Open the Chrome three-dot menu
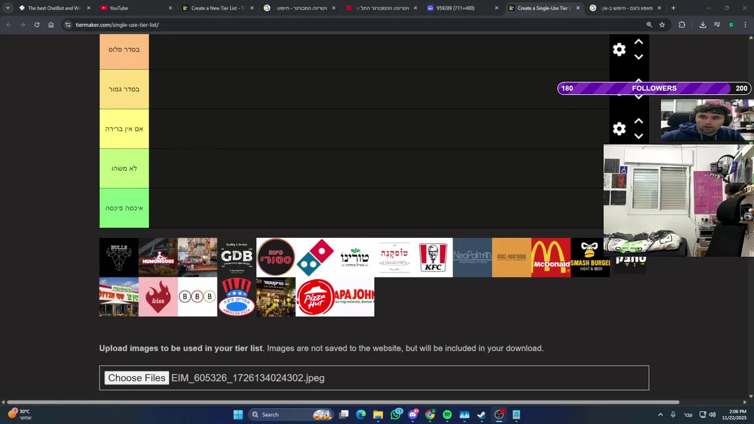The height and width of the screenshot is (424, 754). coord(746,25)
